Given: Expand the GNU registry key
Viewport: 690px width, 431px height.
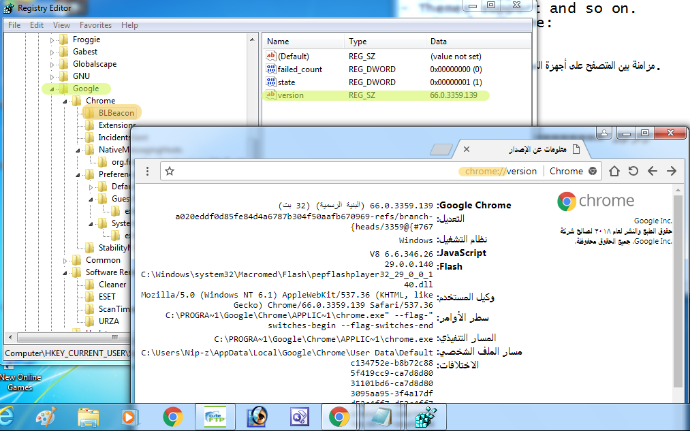Looking at the screenshot, I should coord(52,77).
